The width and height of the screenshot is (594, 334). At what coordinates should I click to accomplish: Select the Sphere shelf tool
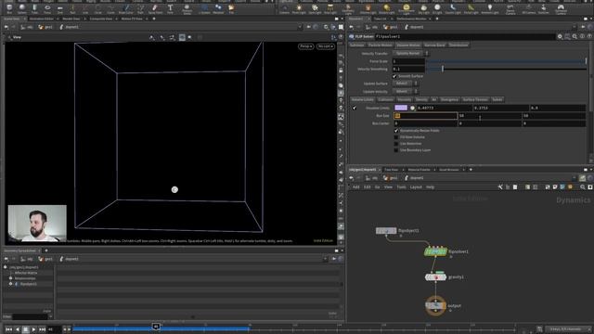point(21,8)
